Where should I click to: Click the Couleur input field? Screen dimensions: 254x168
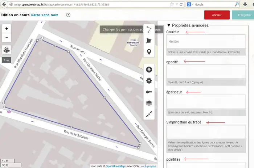(x=206, y=42)
